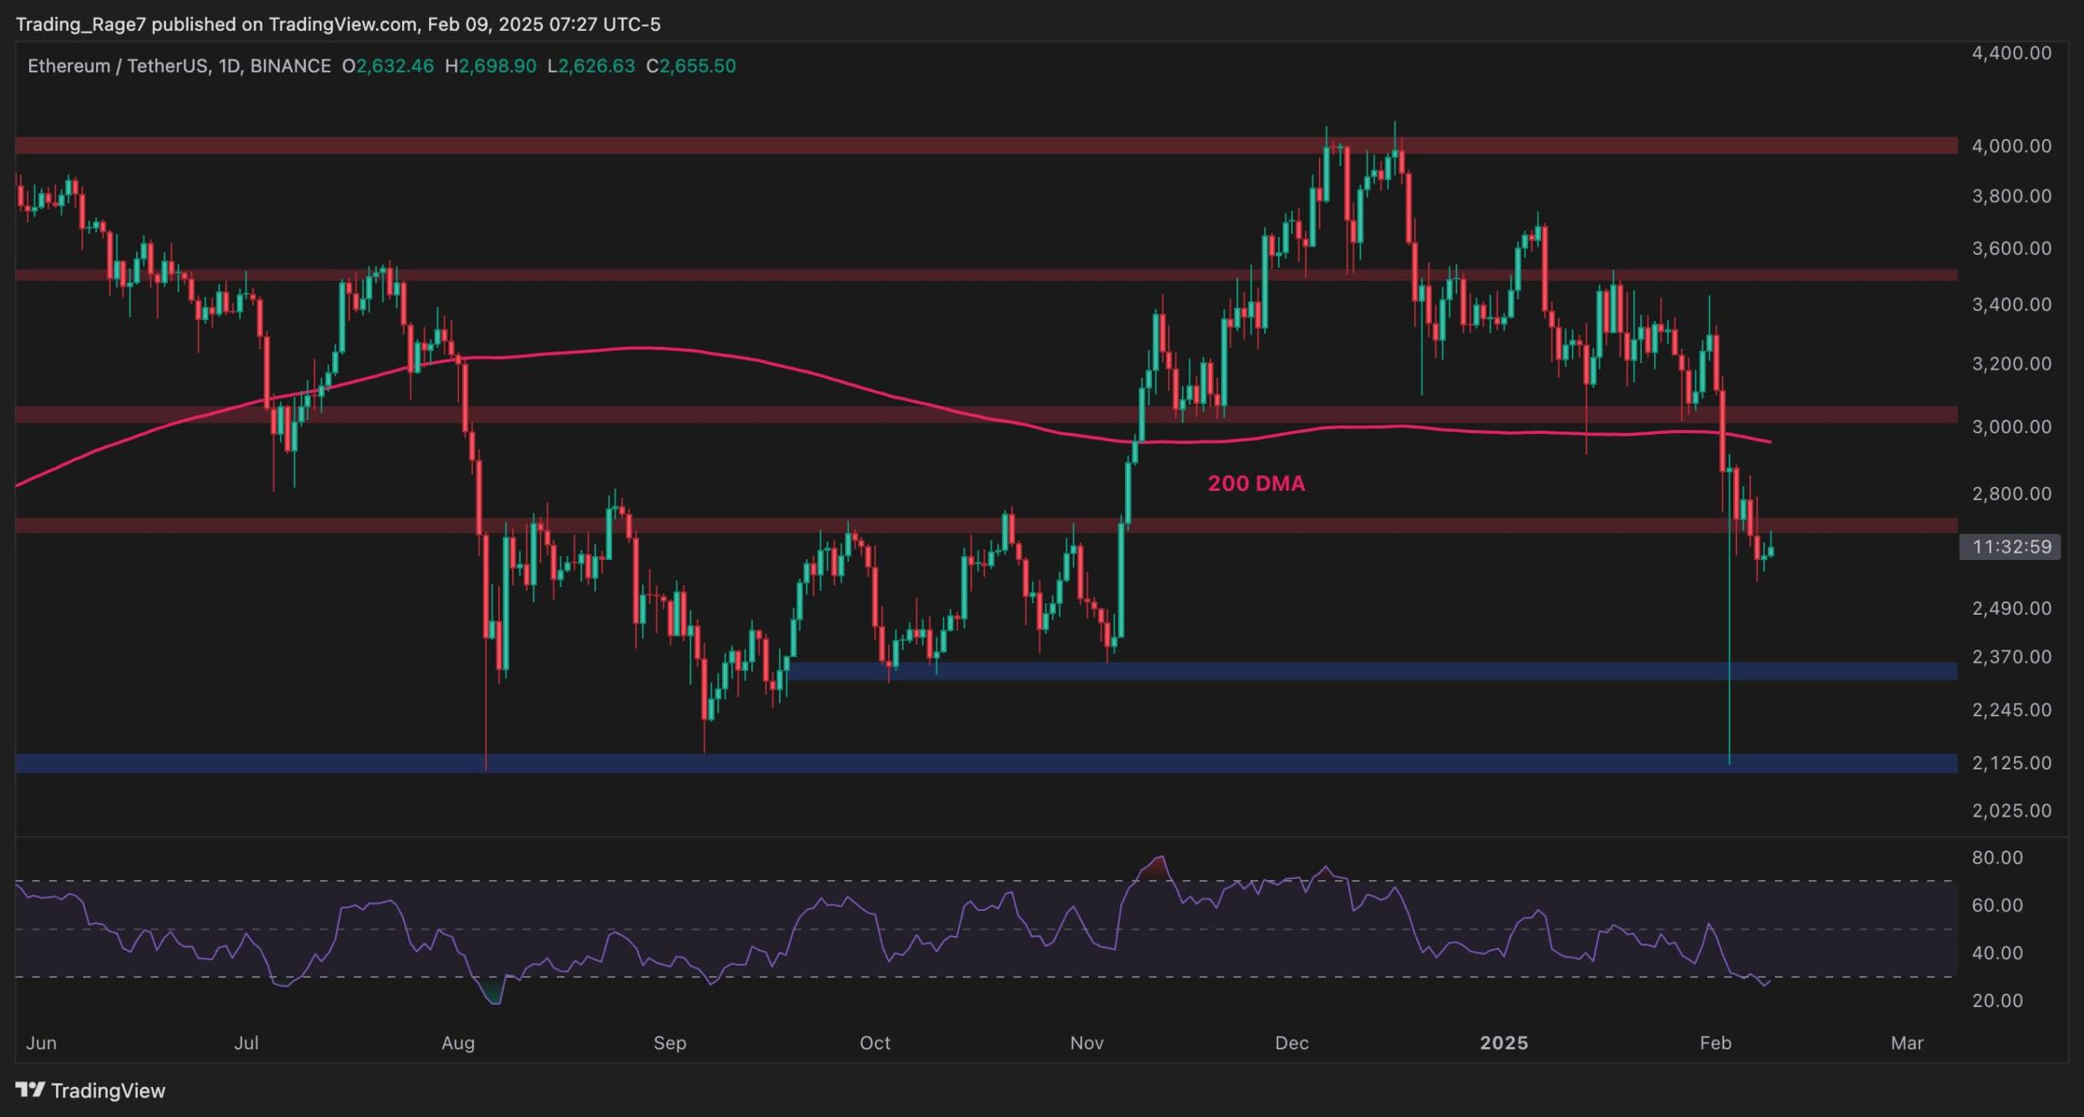Click the TradingView wordmark at bottom

point(107,1090)
